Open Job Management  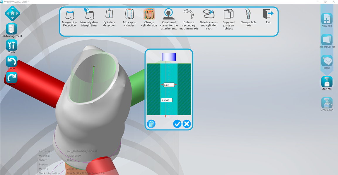[12, 31]
